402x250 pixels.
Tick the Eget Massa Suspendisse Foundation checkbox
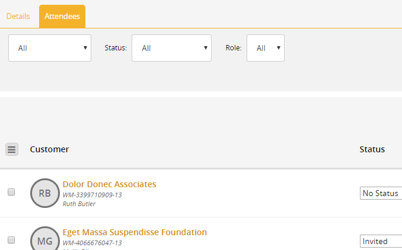click(11, 240)
